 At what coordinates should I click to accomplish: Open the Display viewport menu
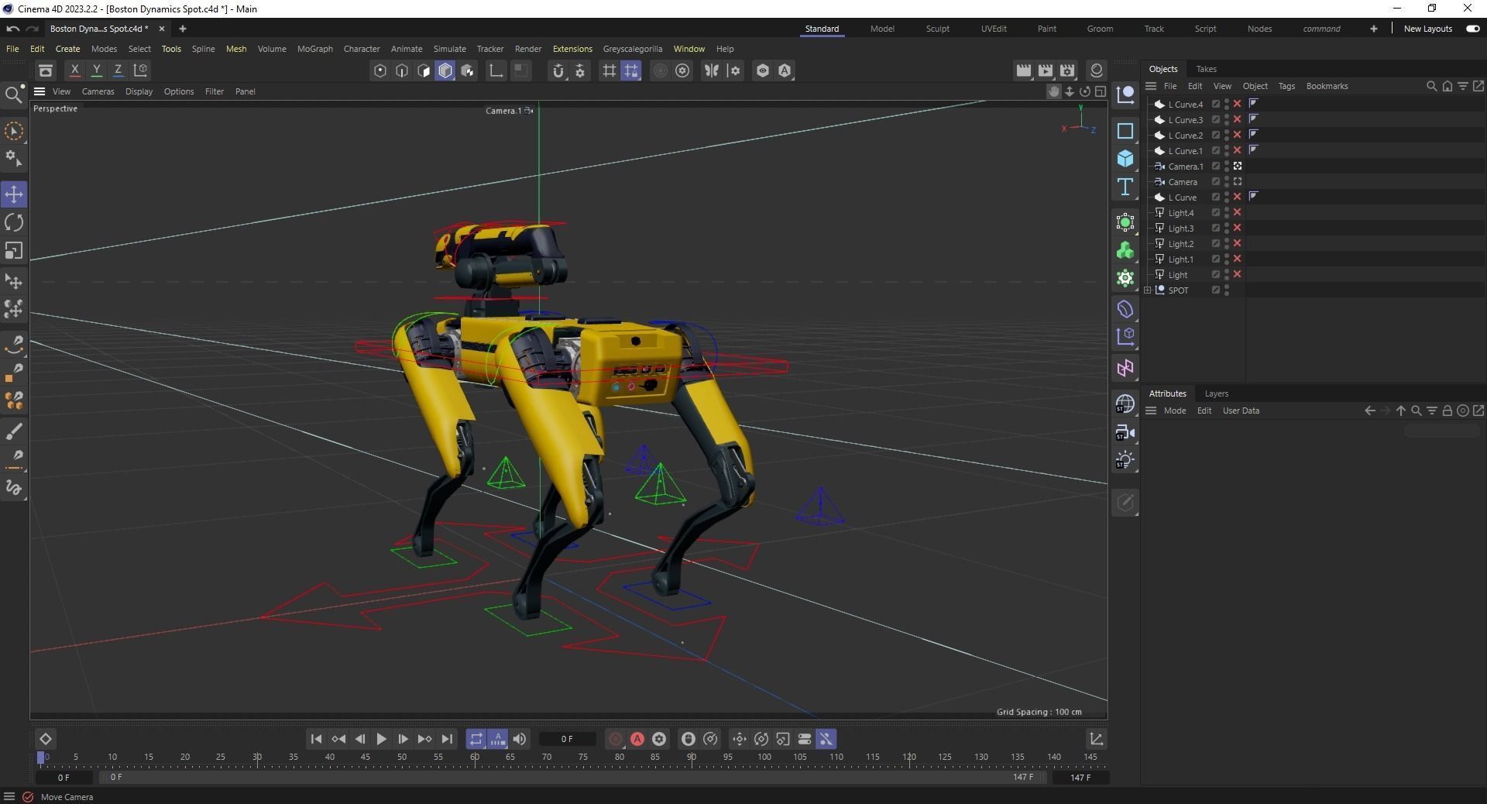click(139, 91)
